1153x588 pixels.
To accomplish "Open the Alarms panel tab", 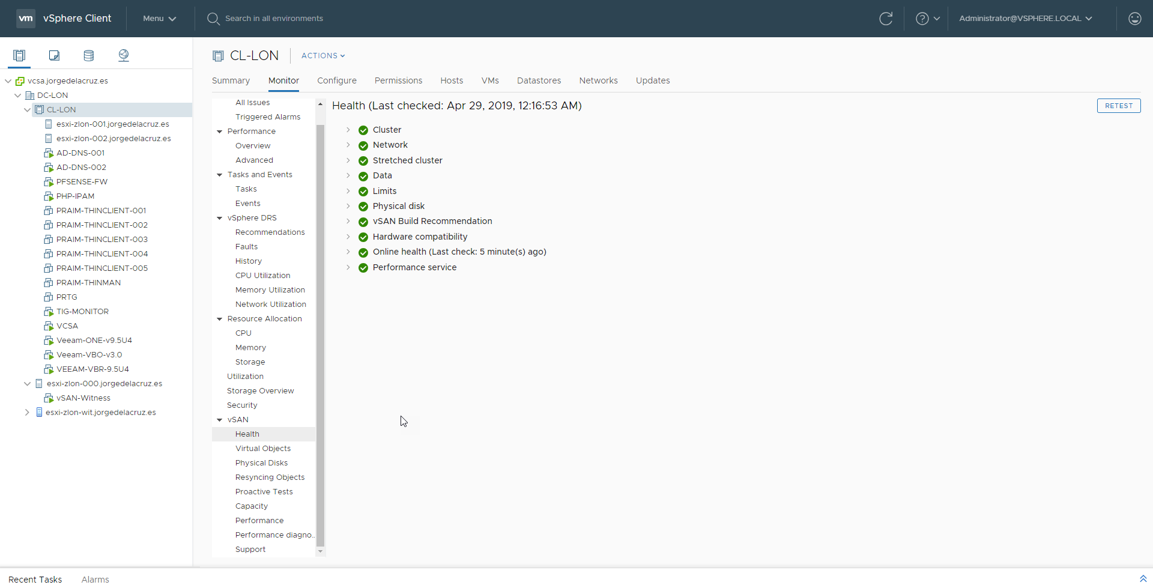I will pos(95,580).
